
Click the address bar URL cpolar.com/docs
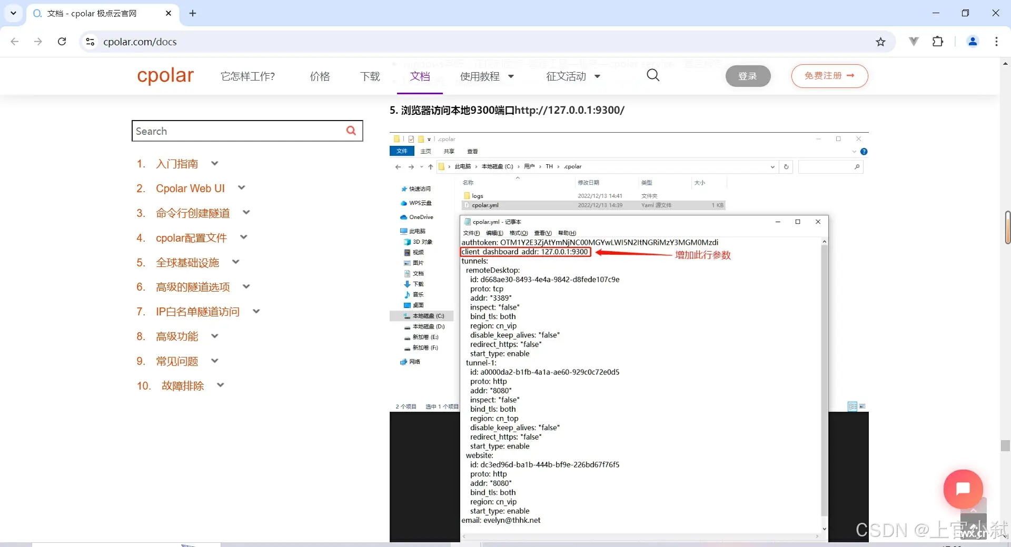[x=140, y=42]
